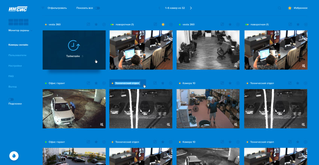Screen dimensions: 319x165
Task: Toggle the Показать все switch
Action: point(97,8)
